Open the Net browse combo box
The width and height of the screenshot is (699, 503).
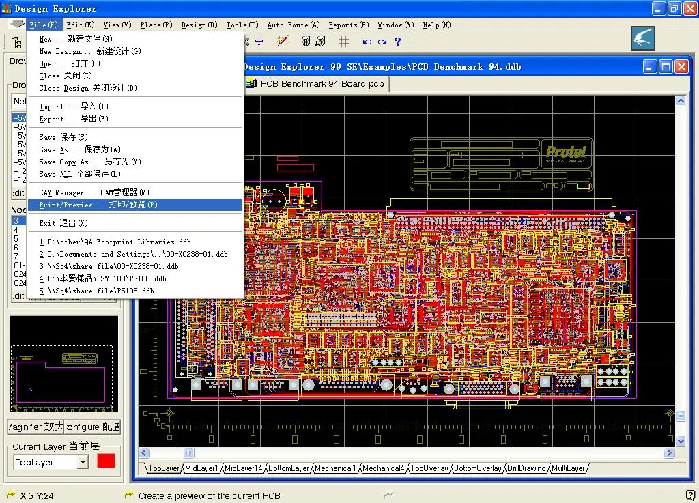[x=18, y=102]
